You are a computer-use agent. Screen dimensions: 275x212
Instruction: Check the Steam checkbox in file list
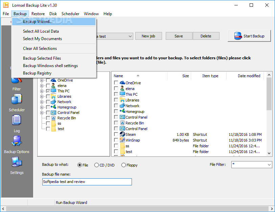click(116, 134)
